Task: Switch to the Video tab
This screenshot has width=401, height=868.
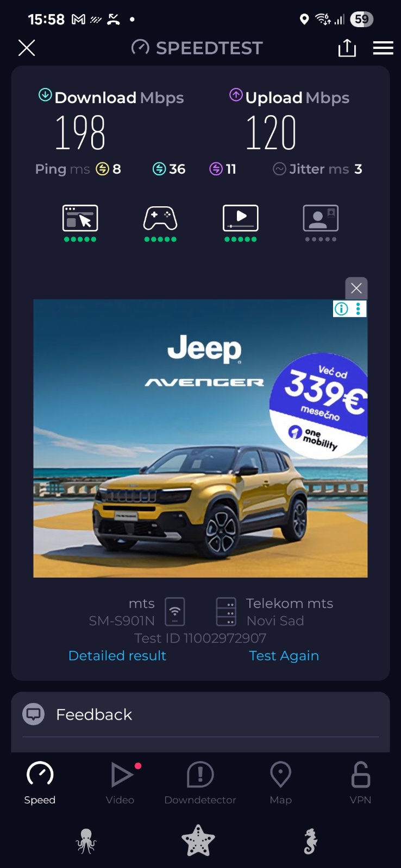Action: [120, 783]
